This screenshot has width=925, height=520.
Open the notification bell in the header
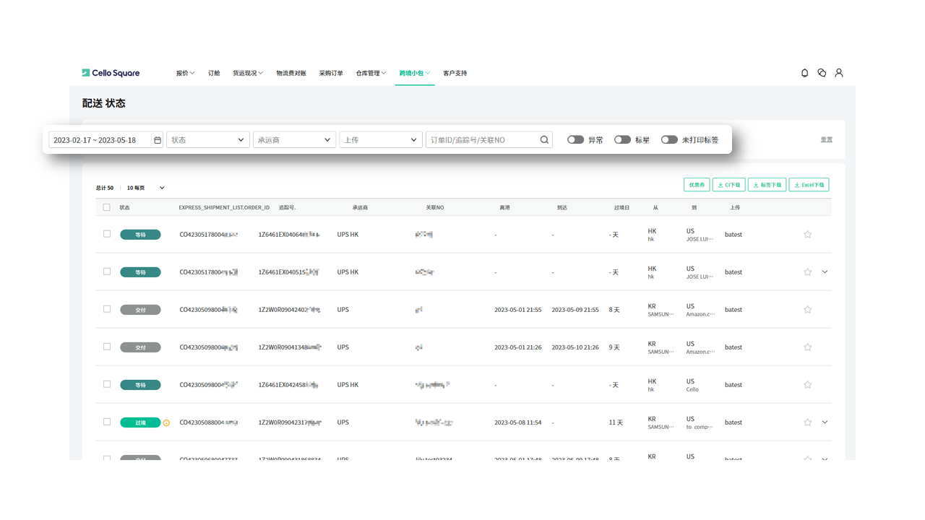point(804,73)
